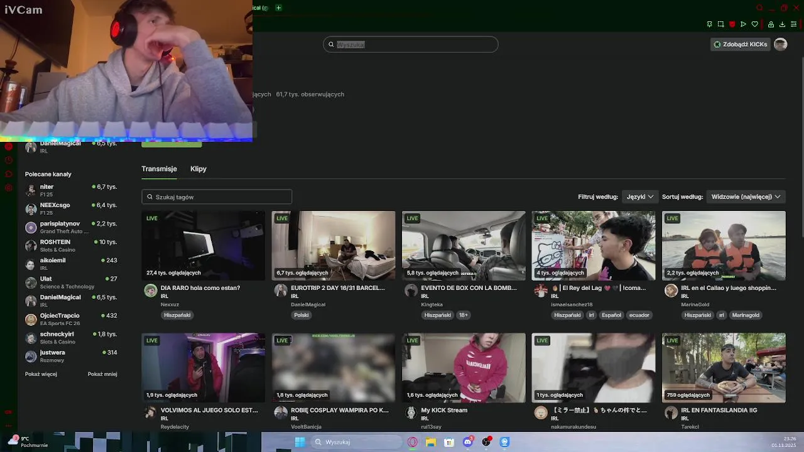Open a new browser tab with plus icon
804x452 pixels.
(278, 8)
